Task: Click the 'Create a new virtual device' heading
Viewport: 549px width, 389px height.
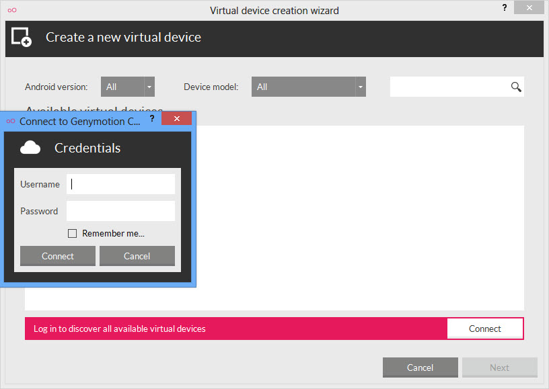Action: tap(123, 38)
